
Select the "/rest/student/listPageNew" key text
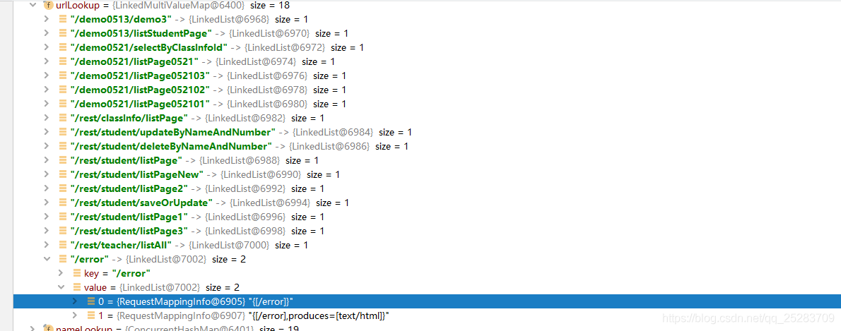pyautogui.click(x=137, y=174)
